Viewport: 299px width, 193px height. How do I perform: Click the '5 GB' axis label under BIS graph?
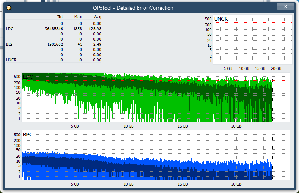pyautogui.click(x=75, y=184)
